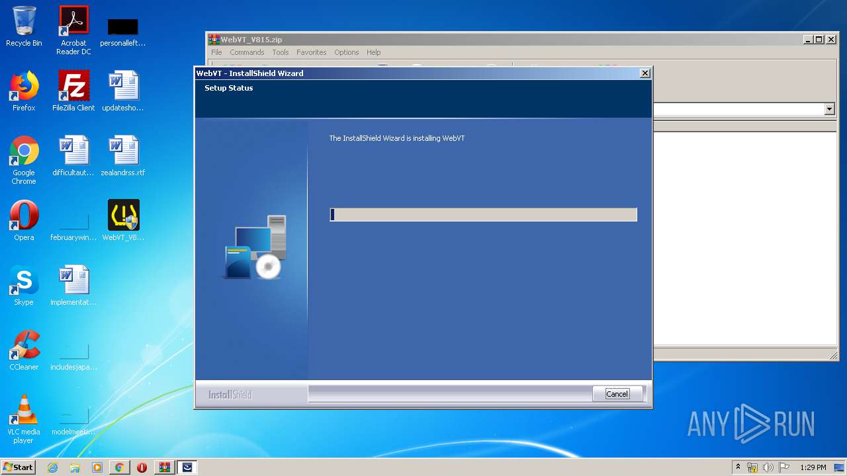Switch to InstallShield setup taskbar button
847x476 pixels.
(187, 467)
